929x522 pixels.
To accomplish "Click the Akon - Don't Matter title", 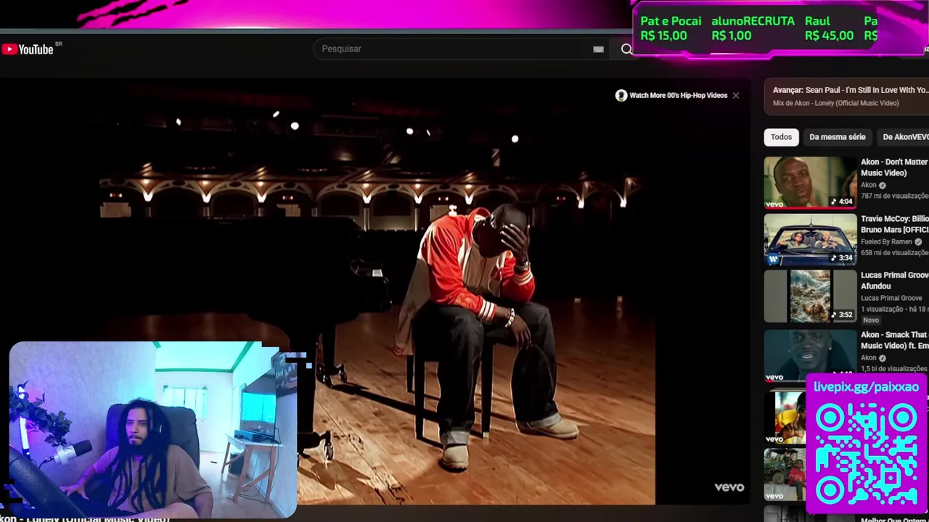I will pos(894,167).
